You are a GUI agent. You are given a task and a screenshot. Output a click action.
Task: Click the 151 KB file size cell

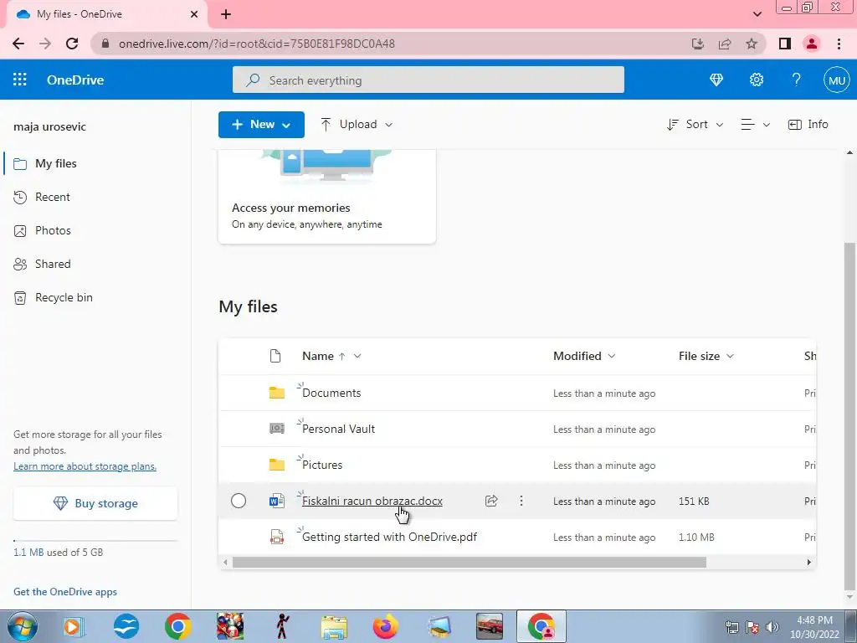pyautogui.click(x=694, y=501)
